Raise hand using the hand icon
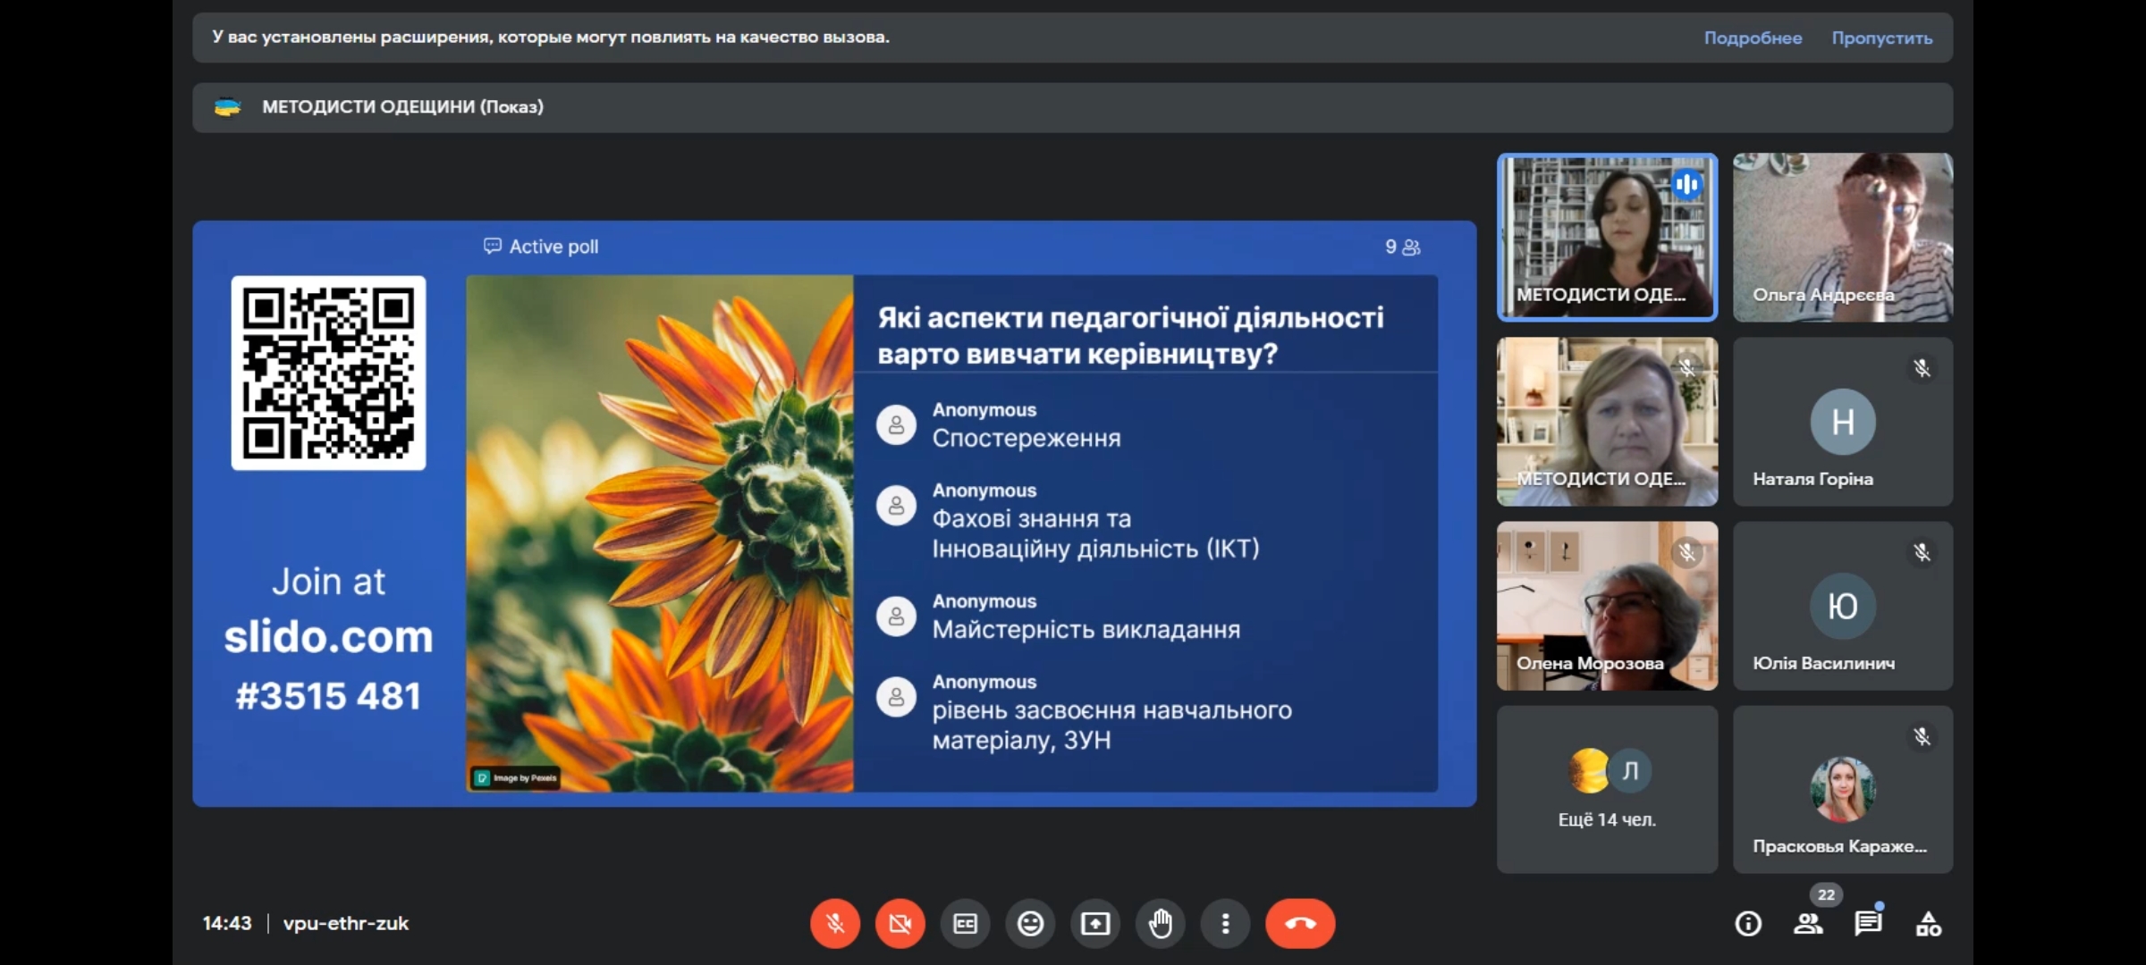Screen dimensions: 2146x965 click(x=1161, y=923)
